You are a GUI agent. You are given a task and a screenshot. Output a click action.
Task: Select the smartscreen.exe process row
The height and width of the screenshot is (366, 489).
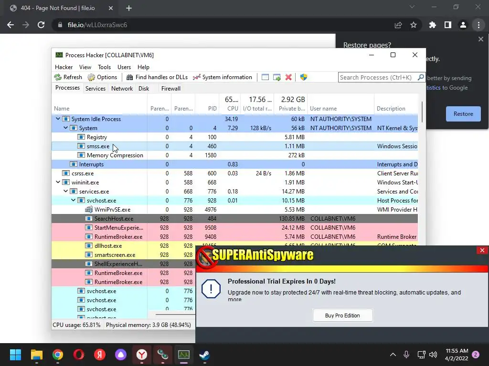tap(124, 254)
